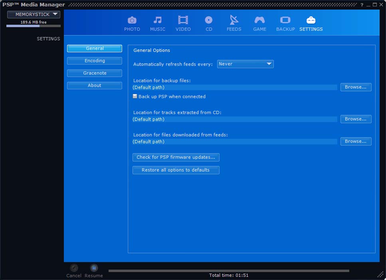
Task: Browse for the feeds download location
Action: coord(356,142)
